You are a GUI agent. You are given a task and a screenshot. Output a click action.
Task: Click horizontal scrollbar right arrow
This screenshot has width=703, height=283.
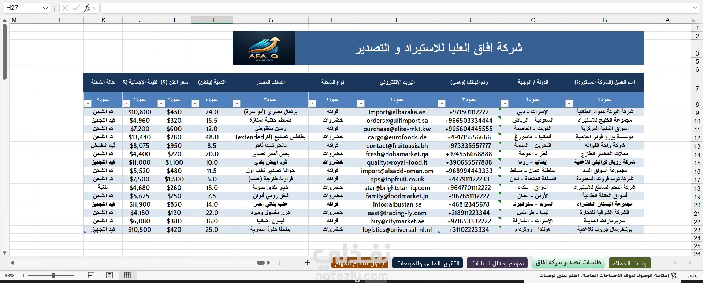pos(269,263)
